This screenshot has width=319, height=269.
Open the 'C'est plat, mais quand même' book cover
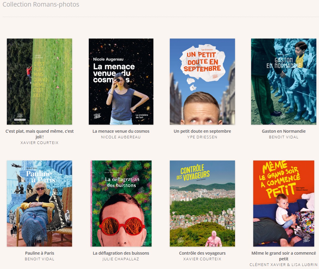(x=39, y=81)
